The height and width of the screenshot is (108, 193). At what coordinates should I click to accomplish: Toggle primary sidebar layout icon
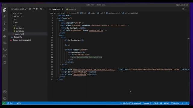178,5
